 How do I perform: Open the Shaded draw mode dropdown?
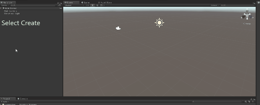click(x=74, y=5)
